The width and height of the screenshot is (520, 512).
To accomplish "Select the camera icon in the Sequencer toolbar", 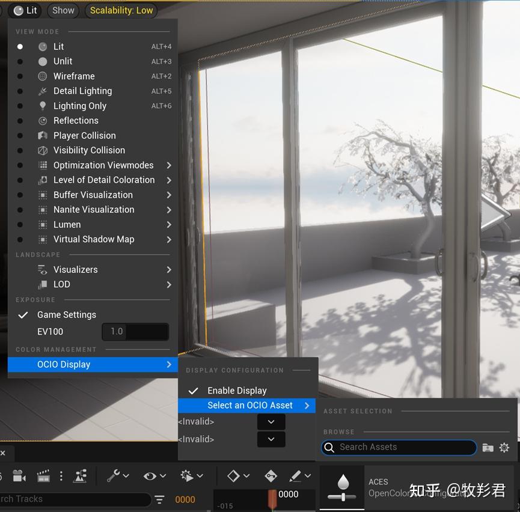I will [19, 475].
